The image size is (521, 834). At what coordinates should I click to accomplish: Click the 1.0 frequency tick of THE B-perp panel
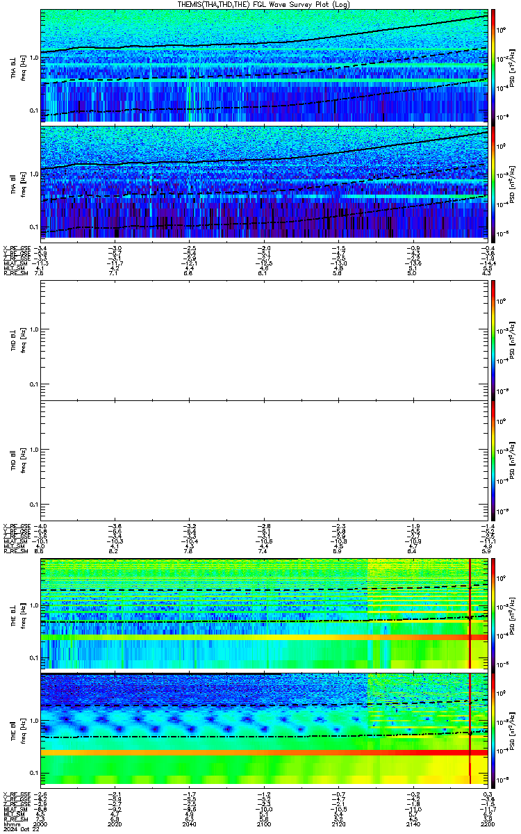pos(33,605)
